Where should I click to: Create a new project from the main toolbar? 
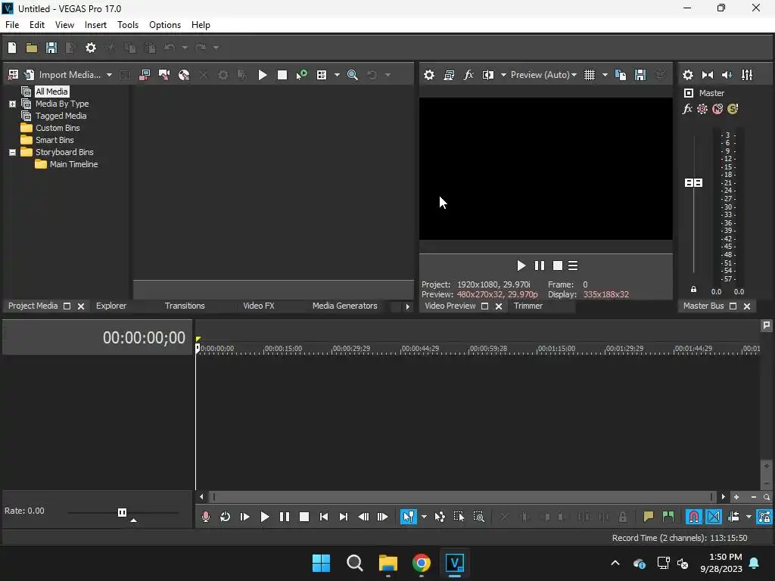12,48
